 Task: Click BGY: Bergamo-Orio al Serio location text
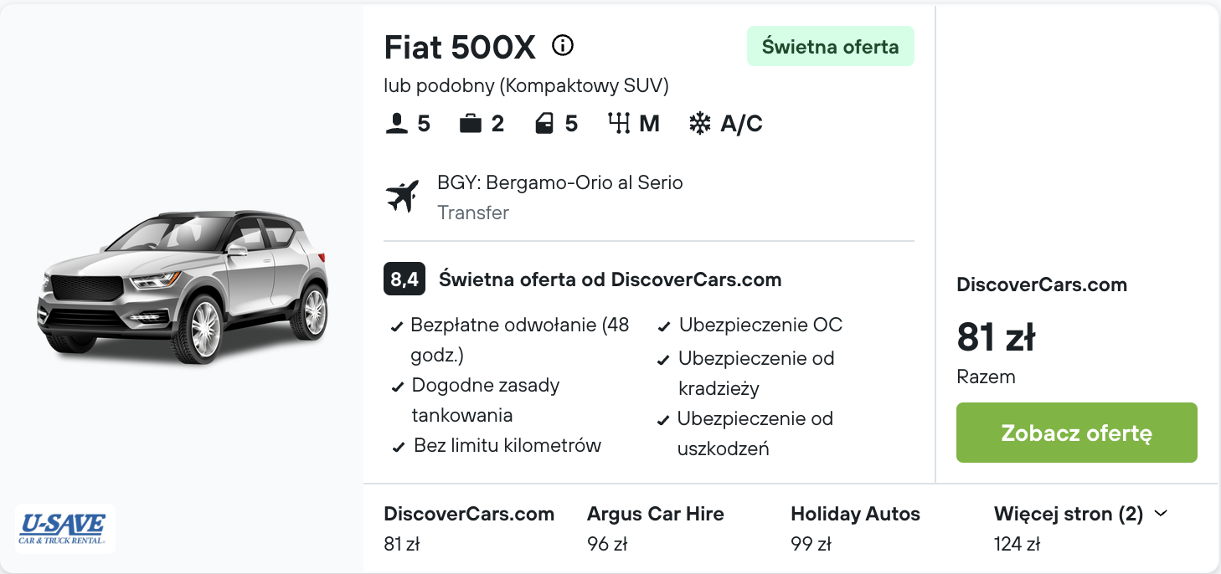pos(560,182)
